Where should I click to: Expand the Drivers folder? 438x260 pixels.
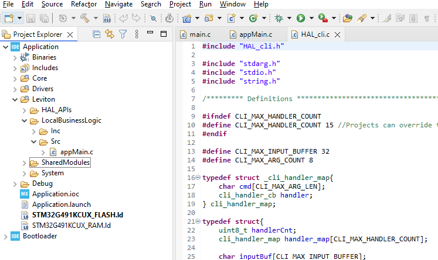pos(15,89)
